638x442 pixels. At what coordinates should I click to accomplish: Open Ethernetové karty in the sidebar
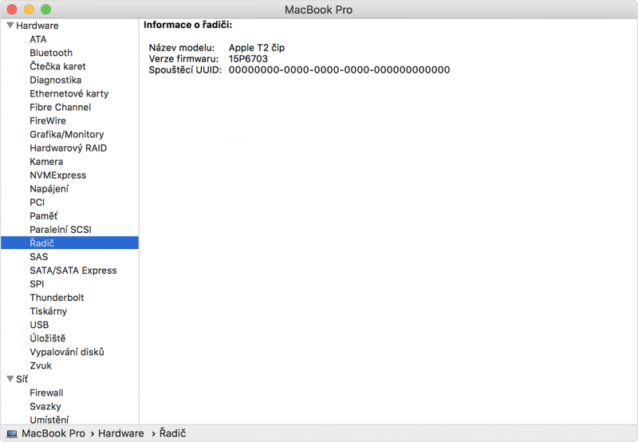(x=69, y=93)
